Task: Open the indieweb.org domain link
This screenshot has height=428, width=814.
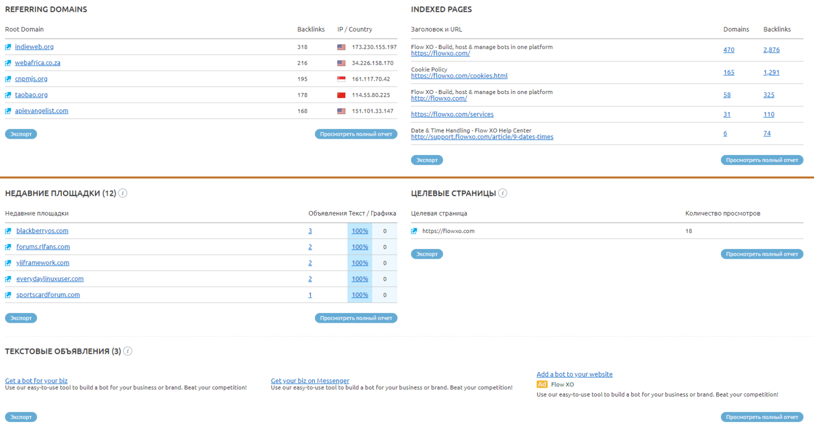Action: coord(34,47)
